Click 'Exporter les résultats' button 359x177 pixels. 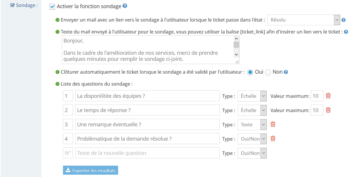tap(91, 170)
